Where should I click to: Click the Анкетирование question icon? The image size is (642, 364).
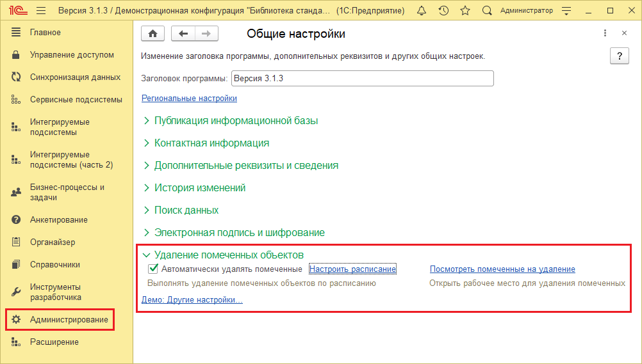click(x=16, y=219)
